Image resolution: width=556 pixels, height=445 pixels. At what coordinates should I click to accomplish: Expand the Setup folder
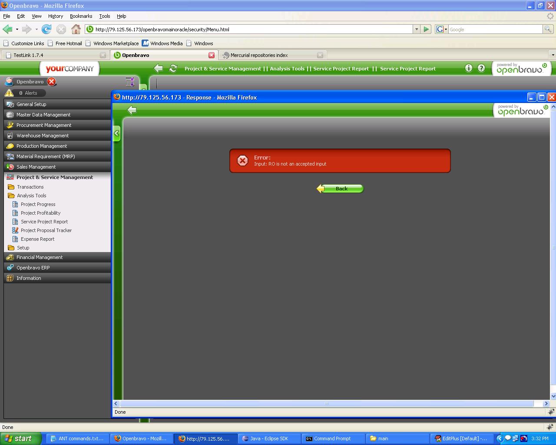[x=19, y=248]
